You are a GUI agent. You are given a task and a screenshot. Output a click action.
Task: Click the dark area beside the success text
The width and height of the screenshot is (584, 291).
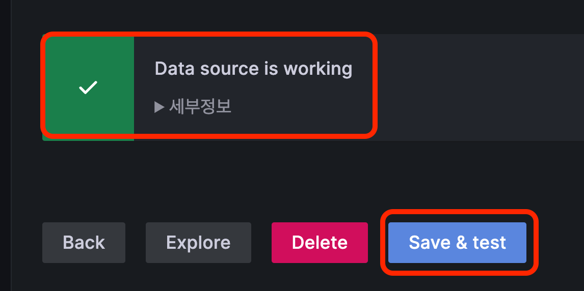[481, 88]
